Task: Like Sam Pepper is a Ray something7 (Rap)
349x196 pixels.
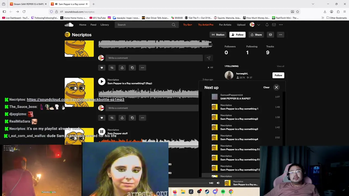Action: [x=102, y=118]
